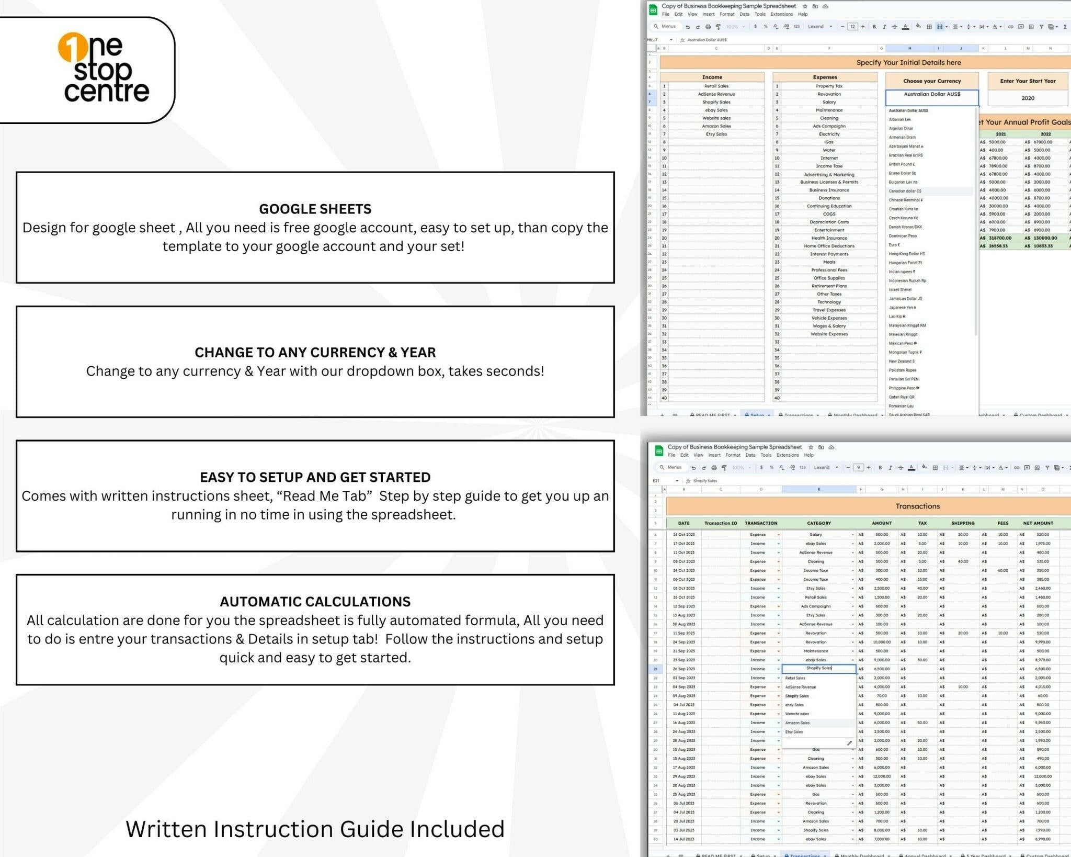Click the print icon in the toolbar

tap(708, 27)
